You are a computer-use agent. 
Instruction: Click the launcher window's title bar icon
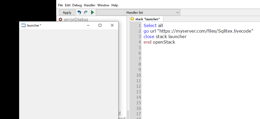23,25
